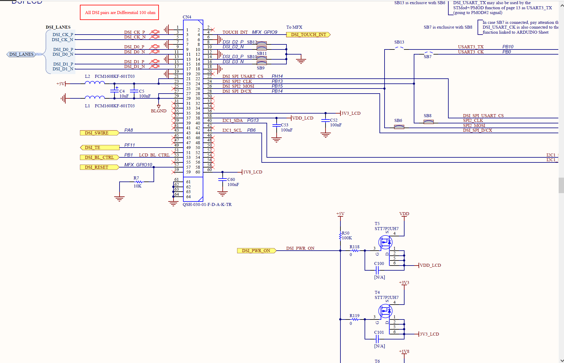Click the CN4 connector designator label

pos(187,17)
